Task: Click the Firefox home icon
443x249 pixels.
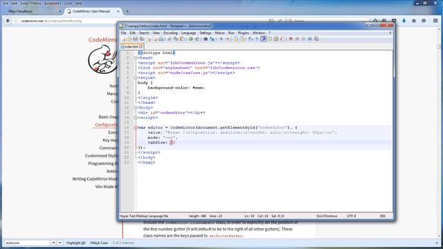Action: tap(414, 21)
